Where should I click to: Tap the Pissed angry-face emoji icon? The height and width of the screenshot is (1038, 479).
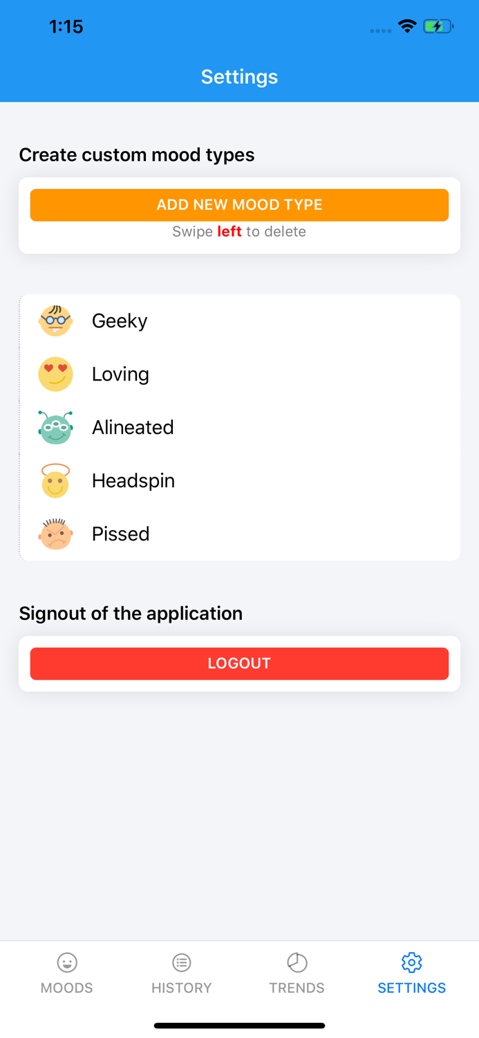55,534
